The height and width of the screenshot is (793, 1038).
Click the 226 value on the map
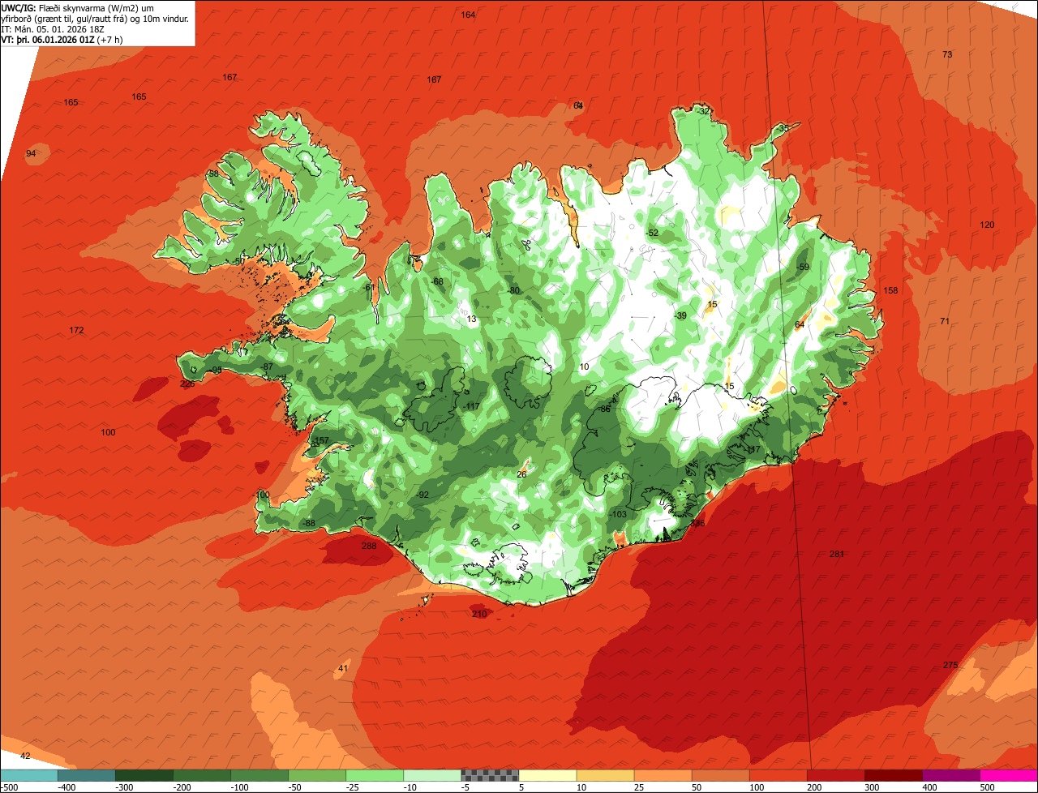[187, 384]
